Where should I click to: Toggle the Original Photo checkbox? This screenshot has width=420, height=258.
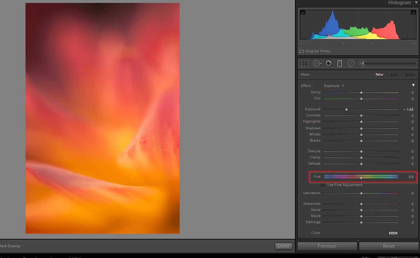click(301, 51)
